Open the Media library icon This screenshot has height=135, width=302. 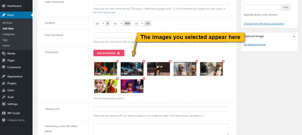click(x=4, y=53)
